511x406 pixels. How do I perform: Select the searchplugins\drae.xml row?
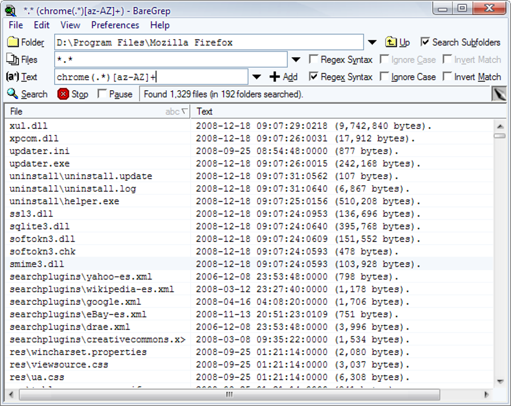click(249, 327)
